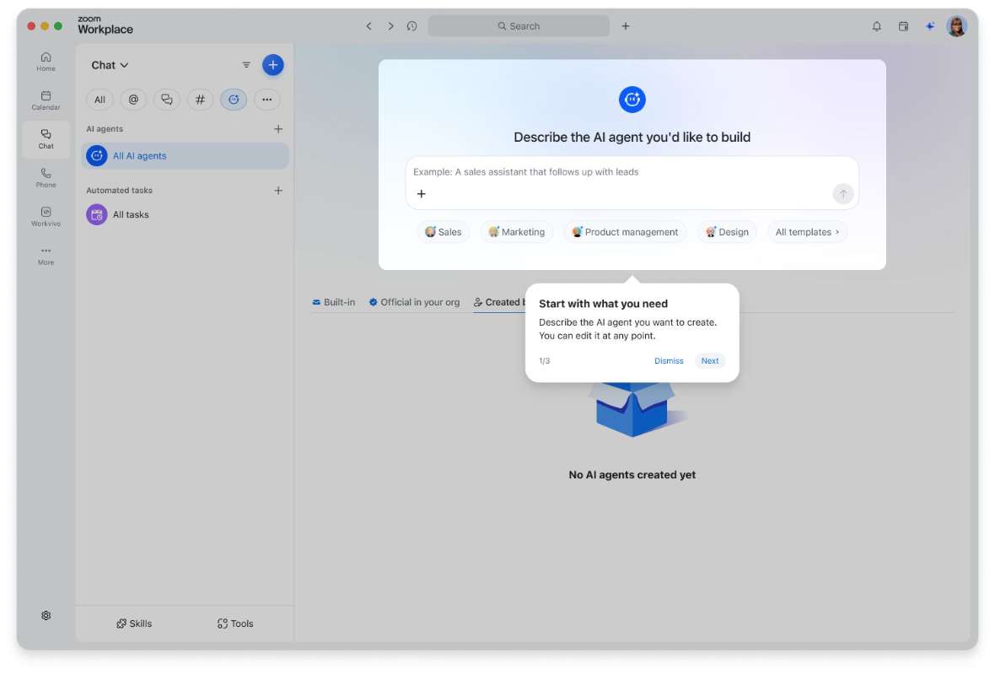Open the Calendar sidebar icon
The width and height of the screenshot is (995, 675).
coord(46,100)
